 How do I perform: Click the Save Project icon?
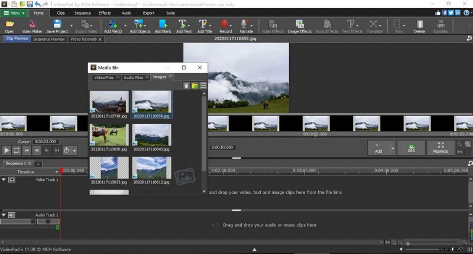(57, 26)
